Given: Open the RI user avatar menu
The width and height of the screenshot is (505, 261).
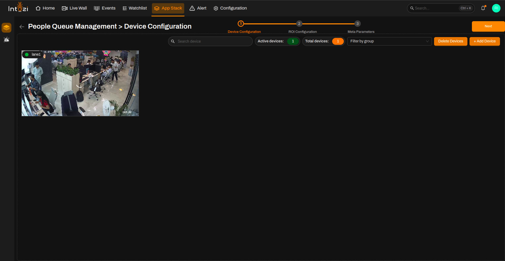Looking at the screenshot, I should tap(496, 8).
